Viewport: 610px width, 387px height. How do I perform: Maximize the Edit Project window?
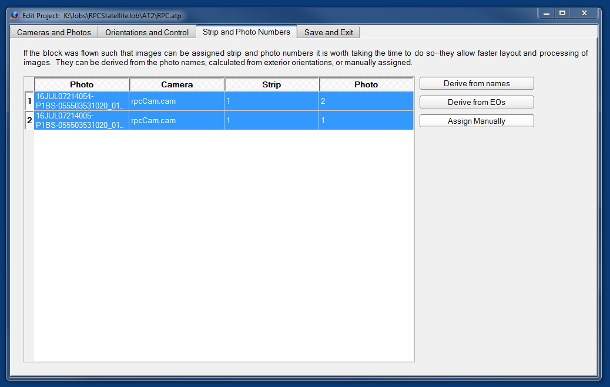point(562,13)
